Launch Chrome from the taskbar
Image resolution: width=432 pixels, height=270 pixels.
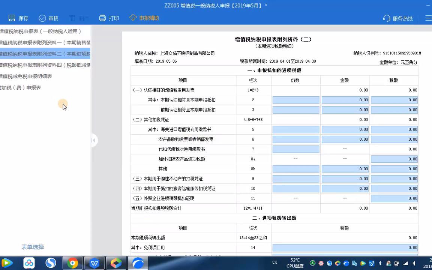(x=72, y=263)
